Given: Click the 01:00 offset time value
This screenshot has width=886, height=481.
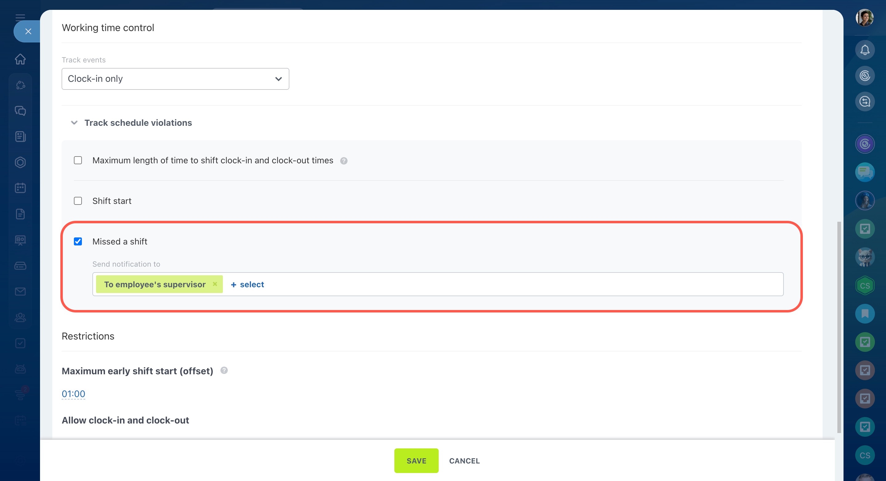Looking at the screenshot, I should [x=73, y=394].
